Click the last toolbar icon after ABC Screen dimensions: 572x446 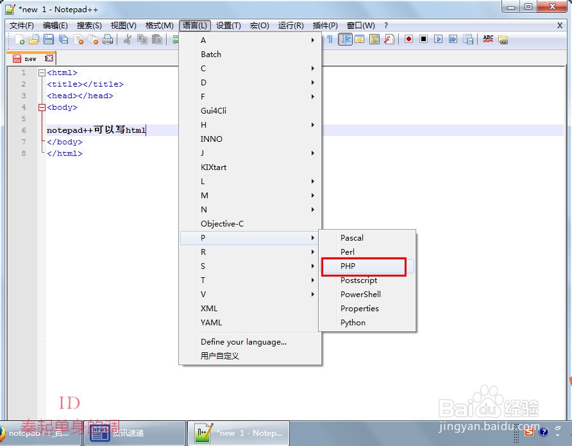[503, 39]
